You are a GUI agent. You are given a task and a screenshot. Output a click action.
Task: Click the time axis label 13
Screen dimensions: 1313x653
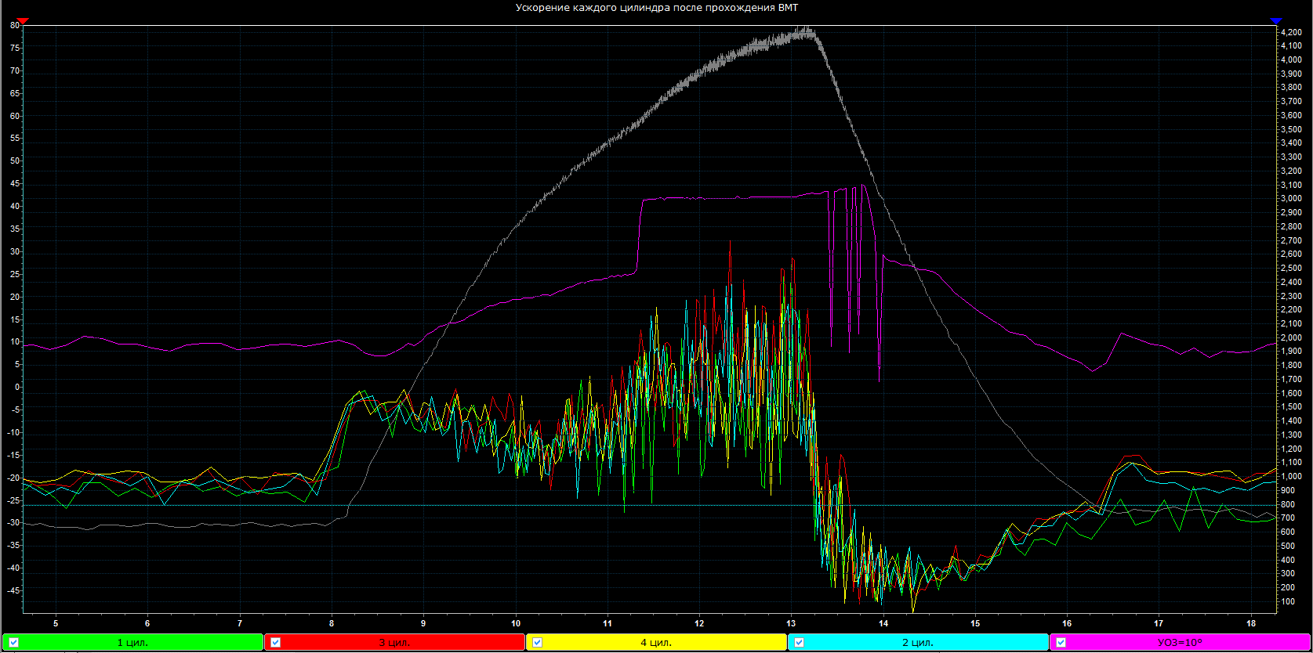pos(792,623)
